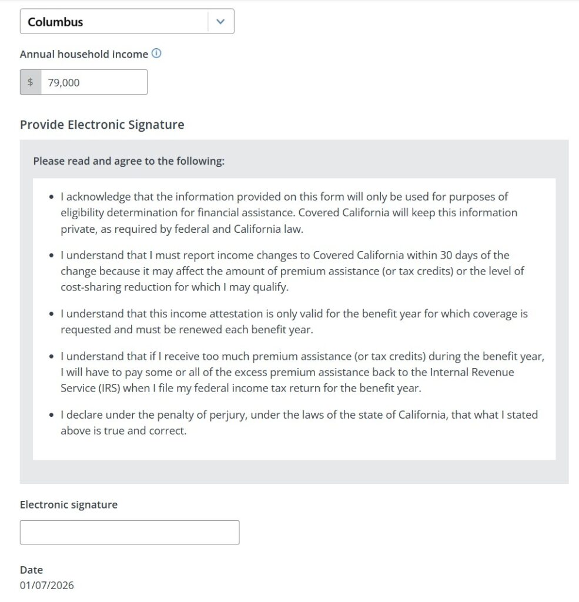Click the Date value 01/07/2026
579x602 pixels.
coord(46,585)
